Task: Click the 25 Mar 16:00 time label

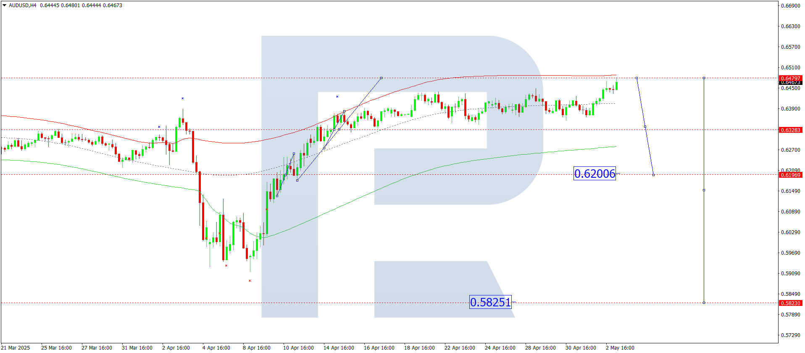Action: 56,348
